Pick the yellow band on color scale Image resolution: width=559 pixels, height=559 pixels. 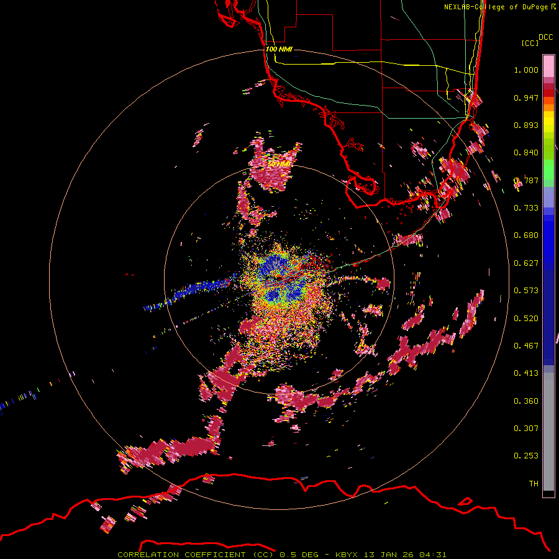coord(548,122)
